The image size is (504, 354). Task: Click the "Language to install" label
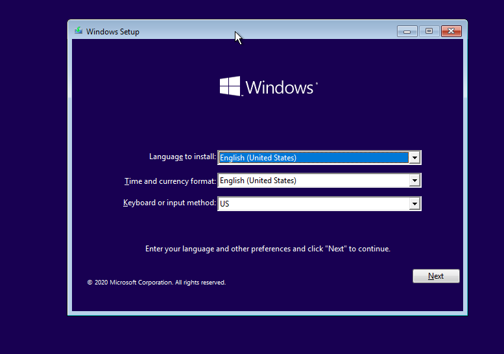(x=182, y=157)
